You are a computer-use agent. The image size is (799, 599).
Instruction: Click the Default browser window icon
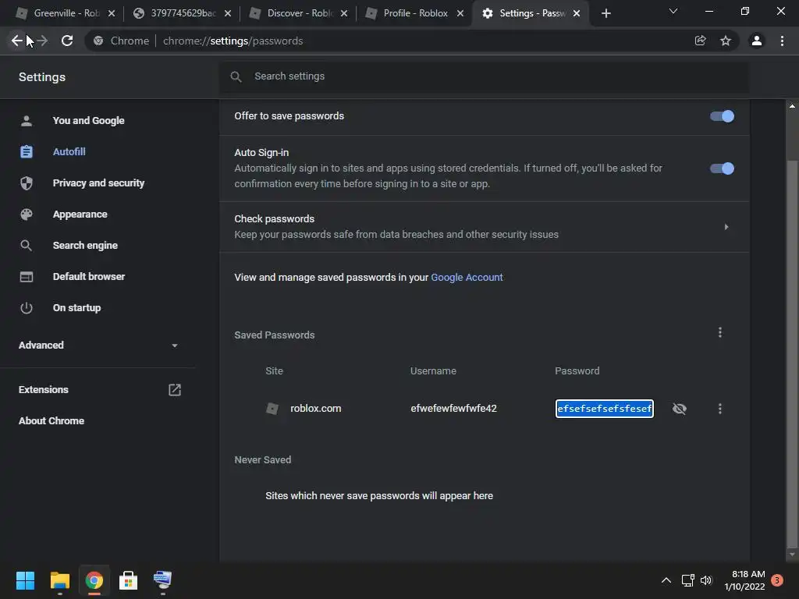coord(27,277)
